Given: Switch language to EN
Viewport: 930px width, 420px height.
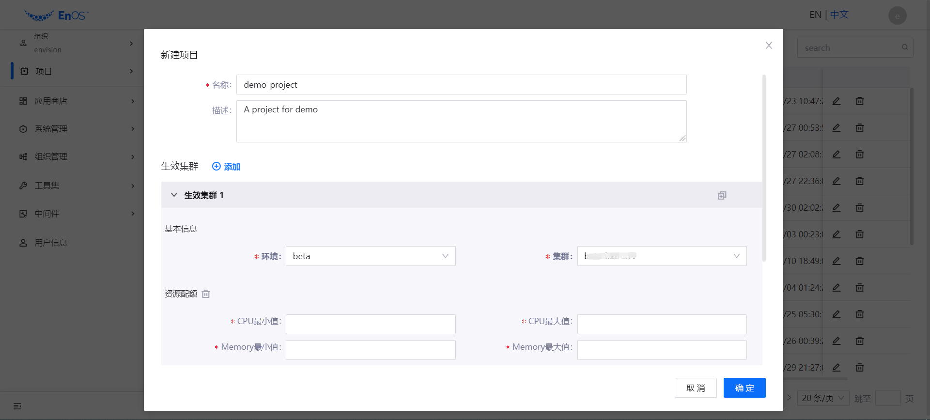Looking at the screenshot, I should [815, 15].
